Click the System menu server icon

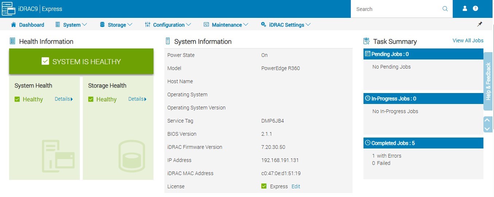[x=57, y=24]
